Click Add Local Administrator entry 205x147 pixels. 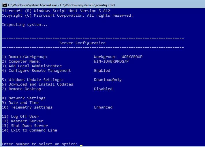(x=32, y=66)
